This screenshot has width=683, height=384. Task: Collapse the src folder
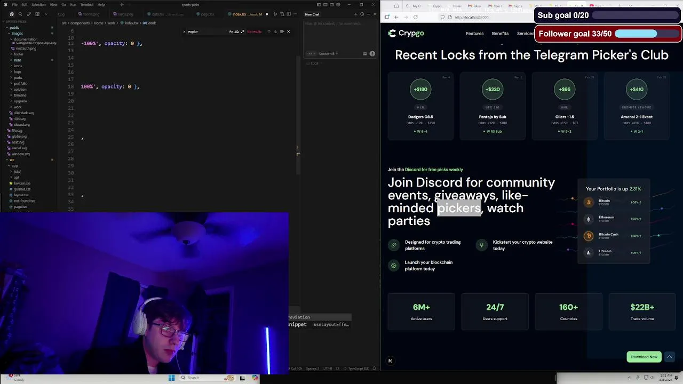12,159
